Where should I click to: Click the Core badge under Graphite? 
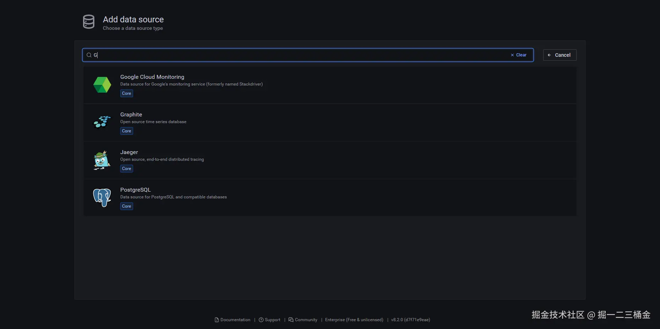click(127, 131)
